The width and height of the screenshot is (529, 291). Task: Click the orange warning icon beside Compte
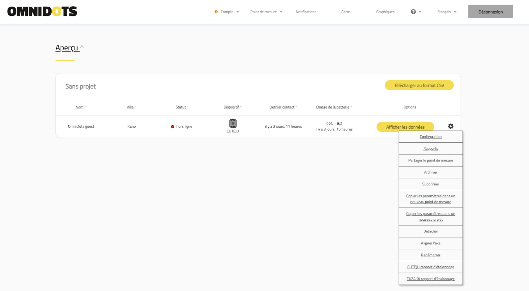pyautogui.click(x=216, y=12)
